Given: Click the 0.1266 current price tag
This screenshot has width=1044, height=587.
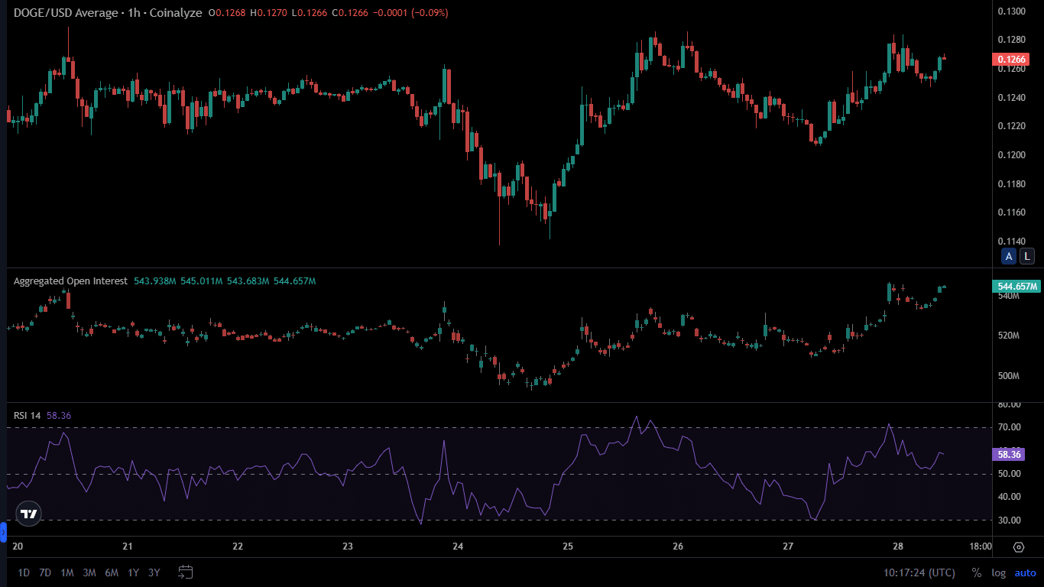Looking at the screenshot, I should click(x=1010, y=60).
